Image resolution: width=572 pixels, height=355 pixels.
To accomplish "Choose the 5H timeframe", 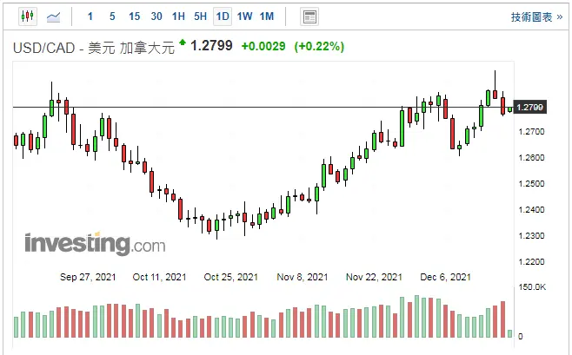I will click(200, 16).
